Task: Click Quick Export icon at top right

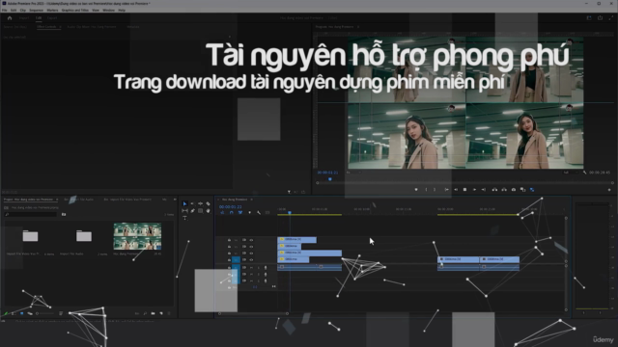Action: coord(600,17)
